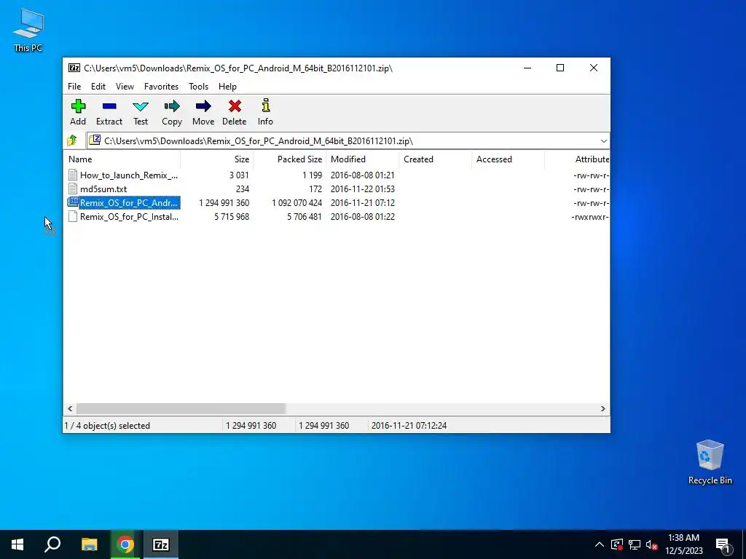The image size is (746, 559).
Task: Click the size value 5 715 968
Action: [x=232, y=216]
